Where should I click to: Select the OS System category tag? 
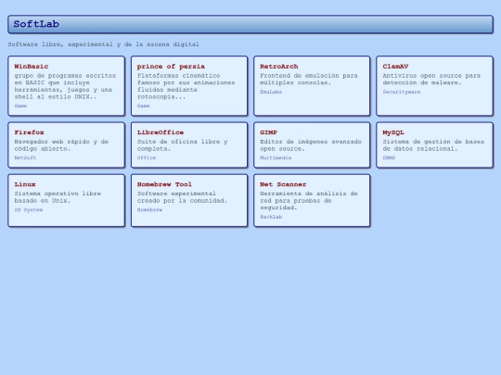pyautogui.click(x=29, y=210)
